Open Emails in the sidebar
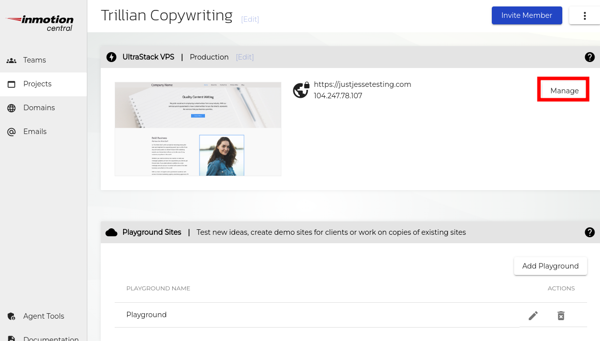Screen dimensions: 600x341 point(43,132)
